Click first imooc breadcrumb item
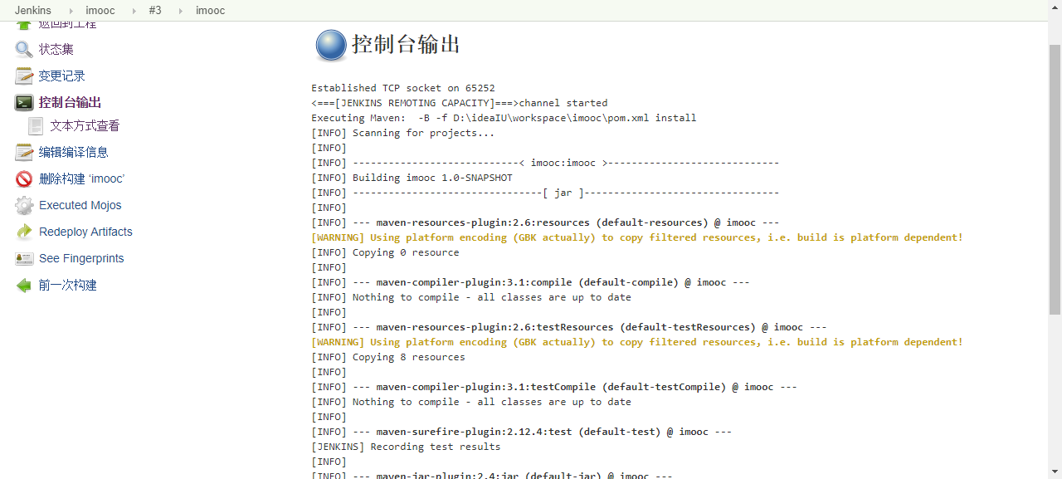The height and width of the screenshot is (479, 1062). click(100, 10)
